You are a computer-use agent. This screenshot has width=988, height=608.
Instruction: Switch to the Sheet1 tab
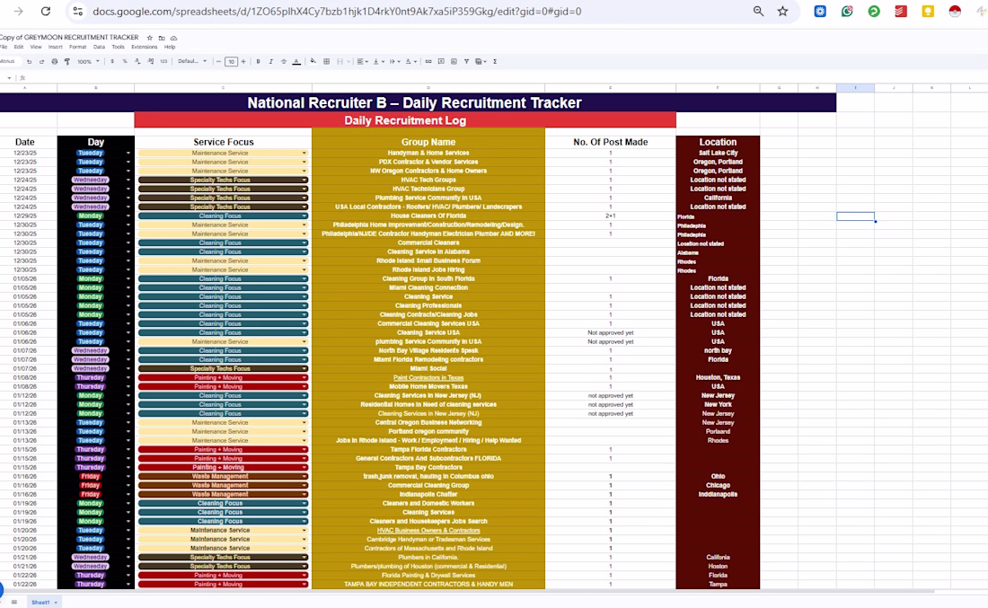coord(43,603)
